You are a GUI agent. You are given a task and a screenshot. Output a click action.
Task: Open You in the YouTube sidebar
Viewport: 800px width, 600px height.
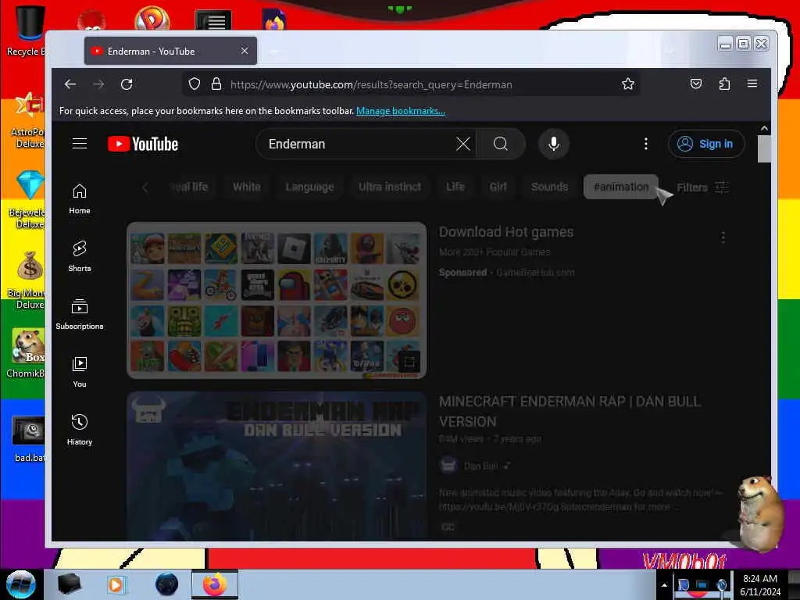click(80, 372)
